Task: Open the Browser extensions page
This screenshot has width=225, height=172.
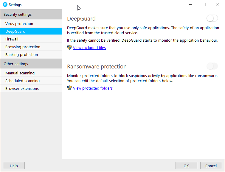Action: pos(22,88)
